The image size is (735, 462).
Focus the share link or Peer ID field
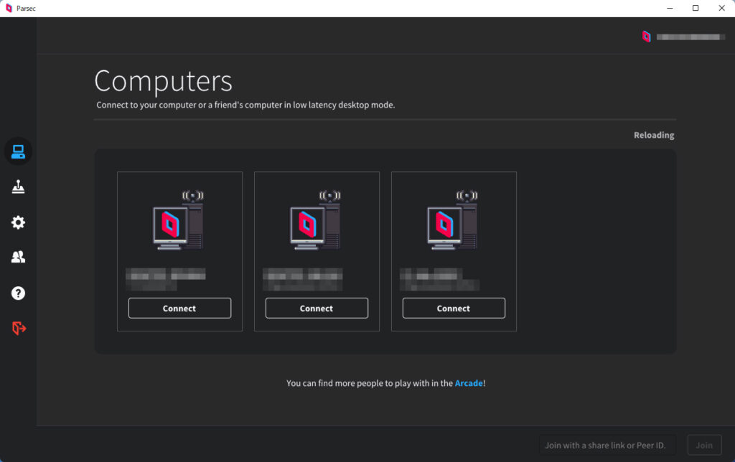point(607,445)
